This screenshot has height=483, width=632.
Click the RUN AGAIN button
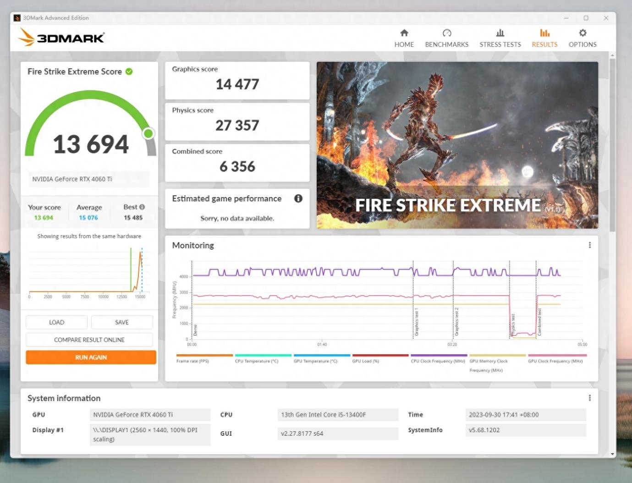(x=91, y=357)
